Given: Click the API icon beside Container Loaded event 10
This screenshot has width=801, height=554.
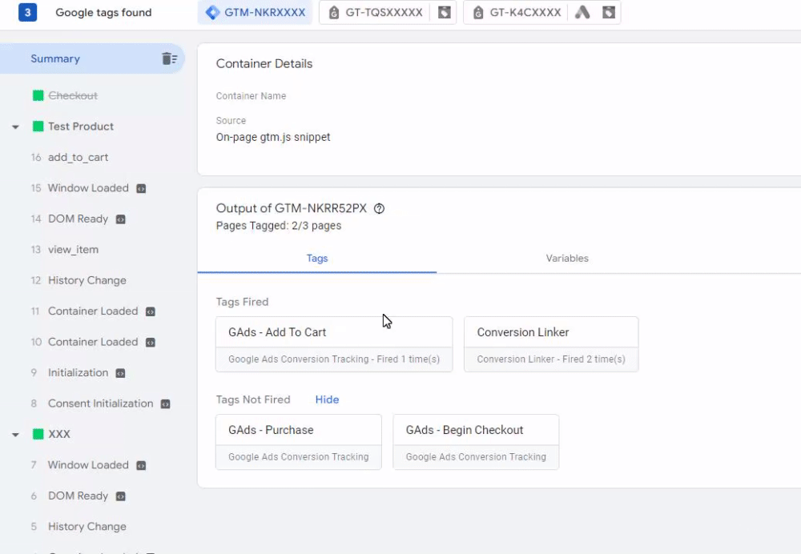Looking at the screenshot, I should (x=151, y=342).
